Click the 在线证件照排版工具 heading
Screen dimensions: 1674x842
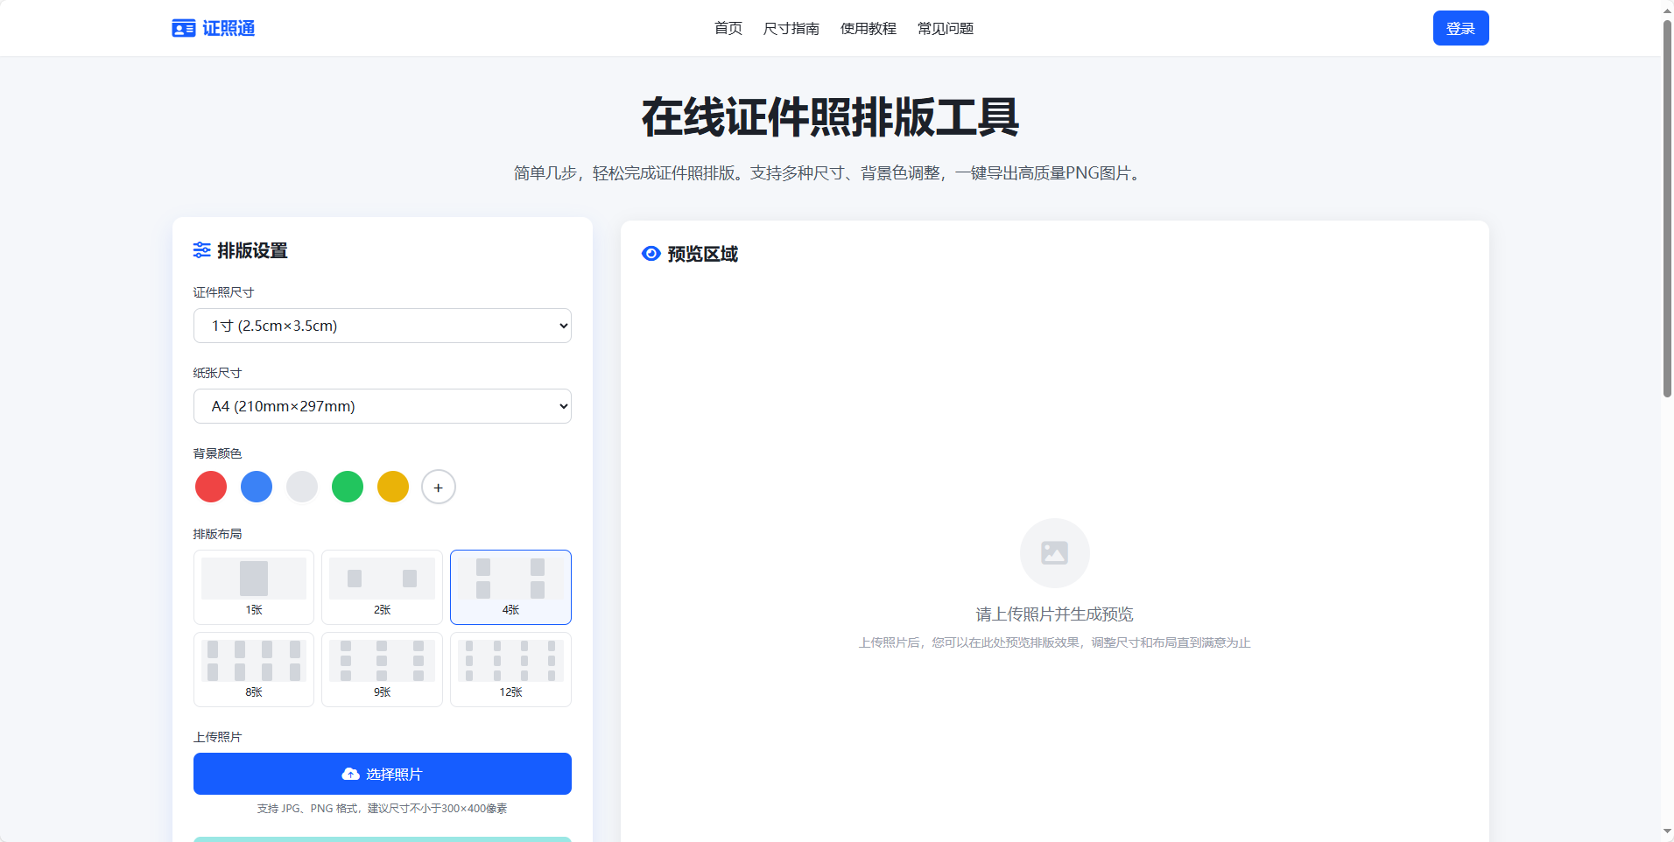830,117
